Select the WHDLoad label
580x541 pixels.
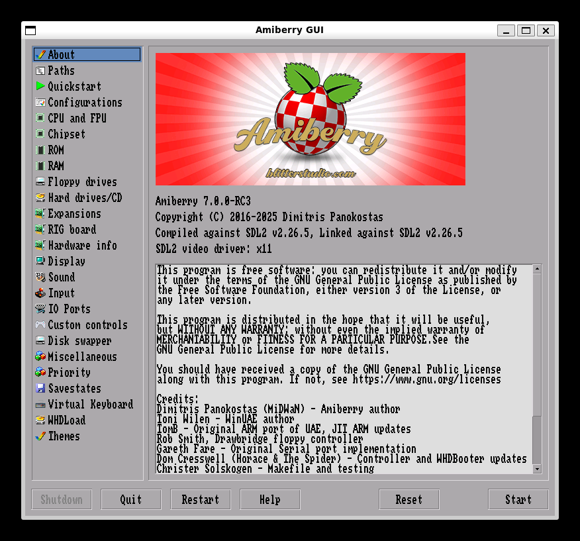click(67, 420)
